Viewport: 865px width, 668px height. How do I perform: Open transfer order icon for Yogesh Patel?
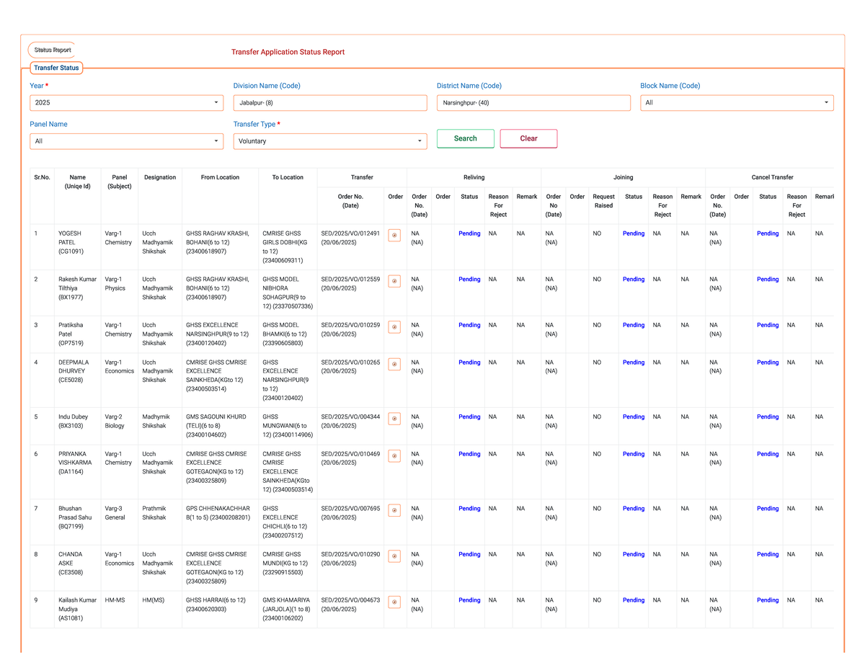[394, 235]
